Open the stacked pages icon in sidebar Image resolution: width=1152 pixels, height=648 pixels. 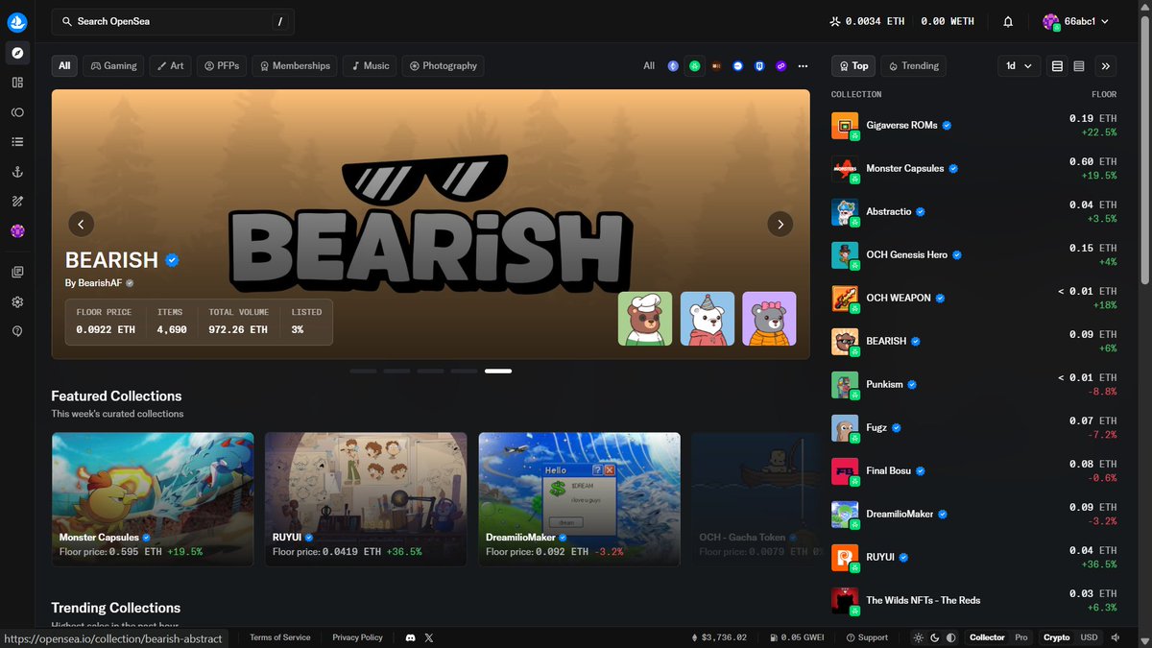(x=17, y=273)
